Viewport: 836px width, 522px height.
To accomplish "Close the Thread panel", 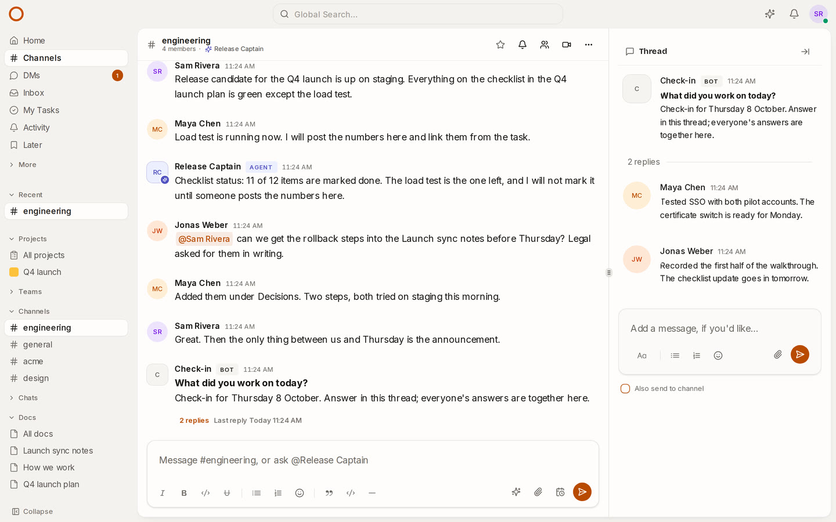I will [805, 52].
